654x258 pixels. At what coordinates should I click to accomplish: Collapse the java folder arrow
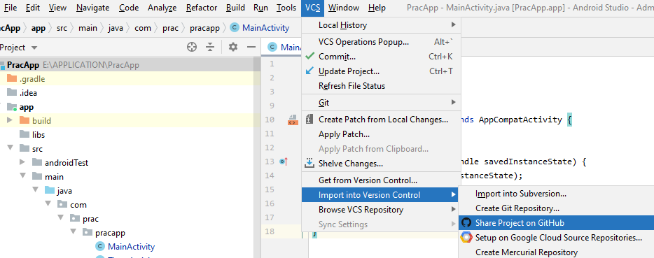pos(35,190)
